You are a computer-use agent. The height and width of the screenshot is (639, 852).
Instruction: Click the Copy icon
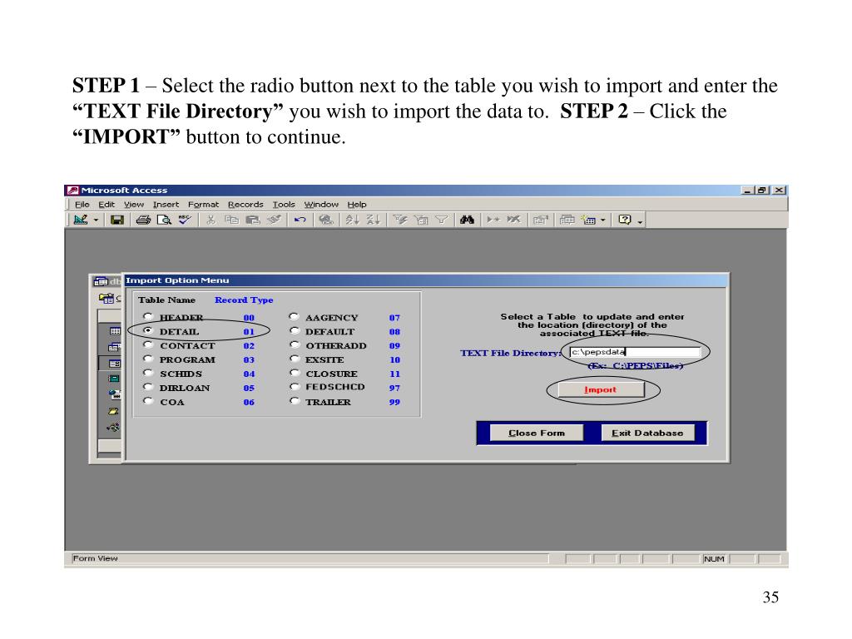[231, 220]
